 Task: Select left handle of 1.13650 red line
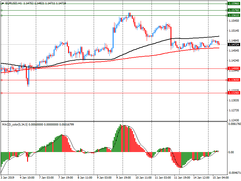(x=2, y=80)
